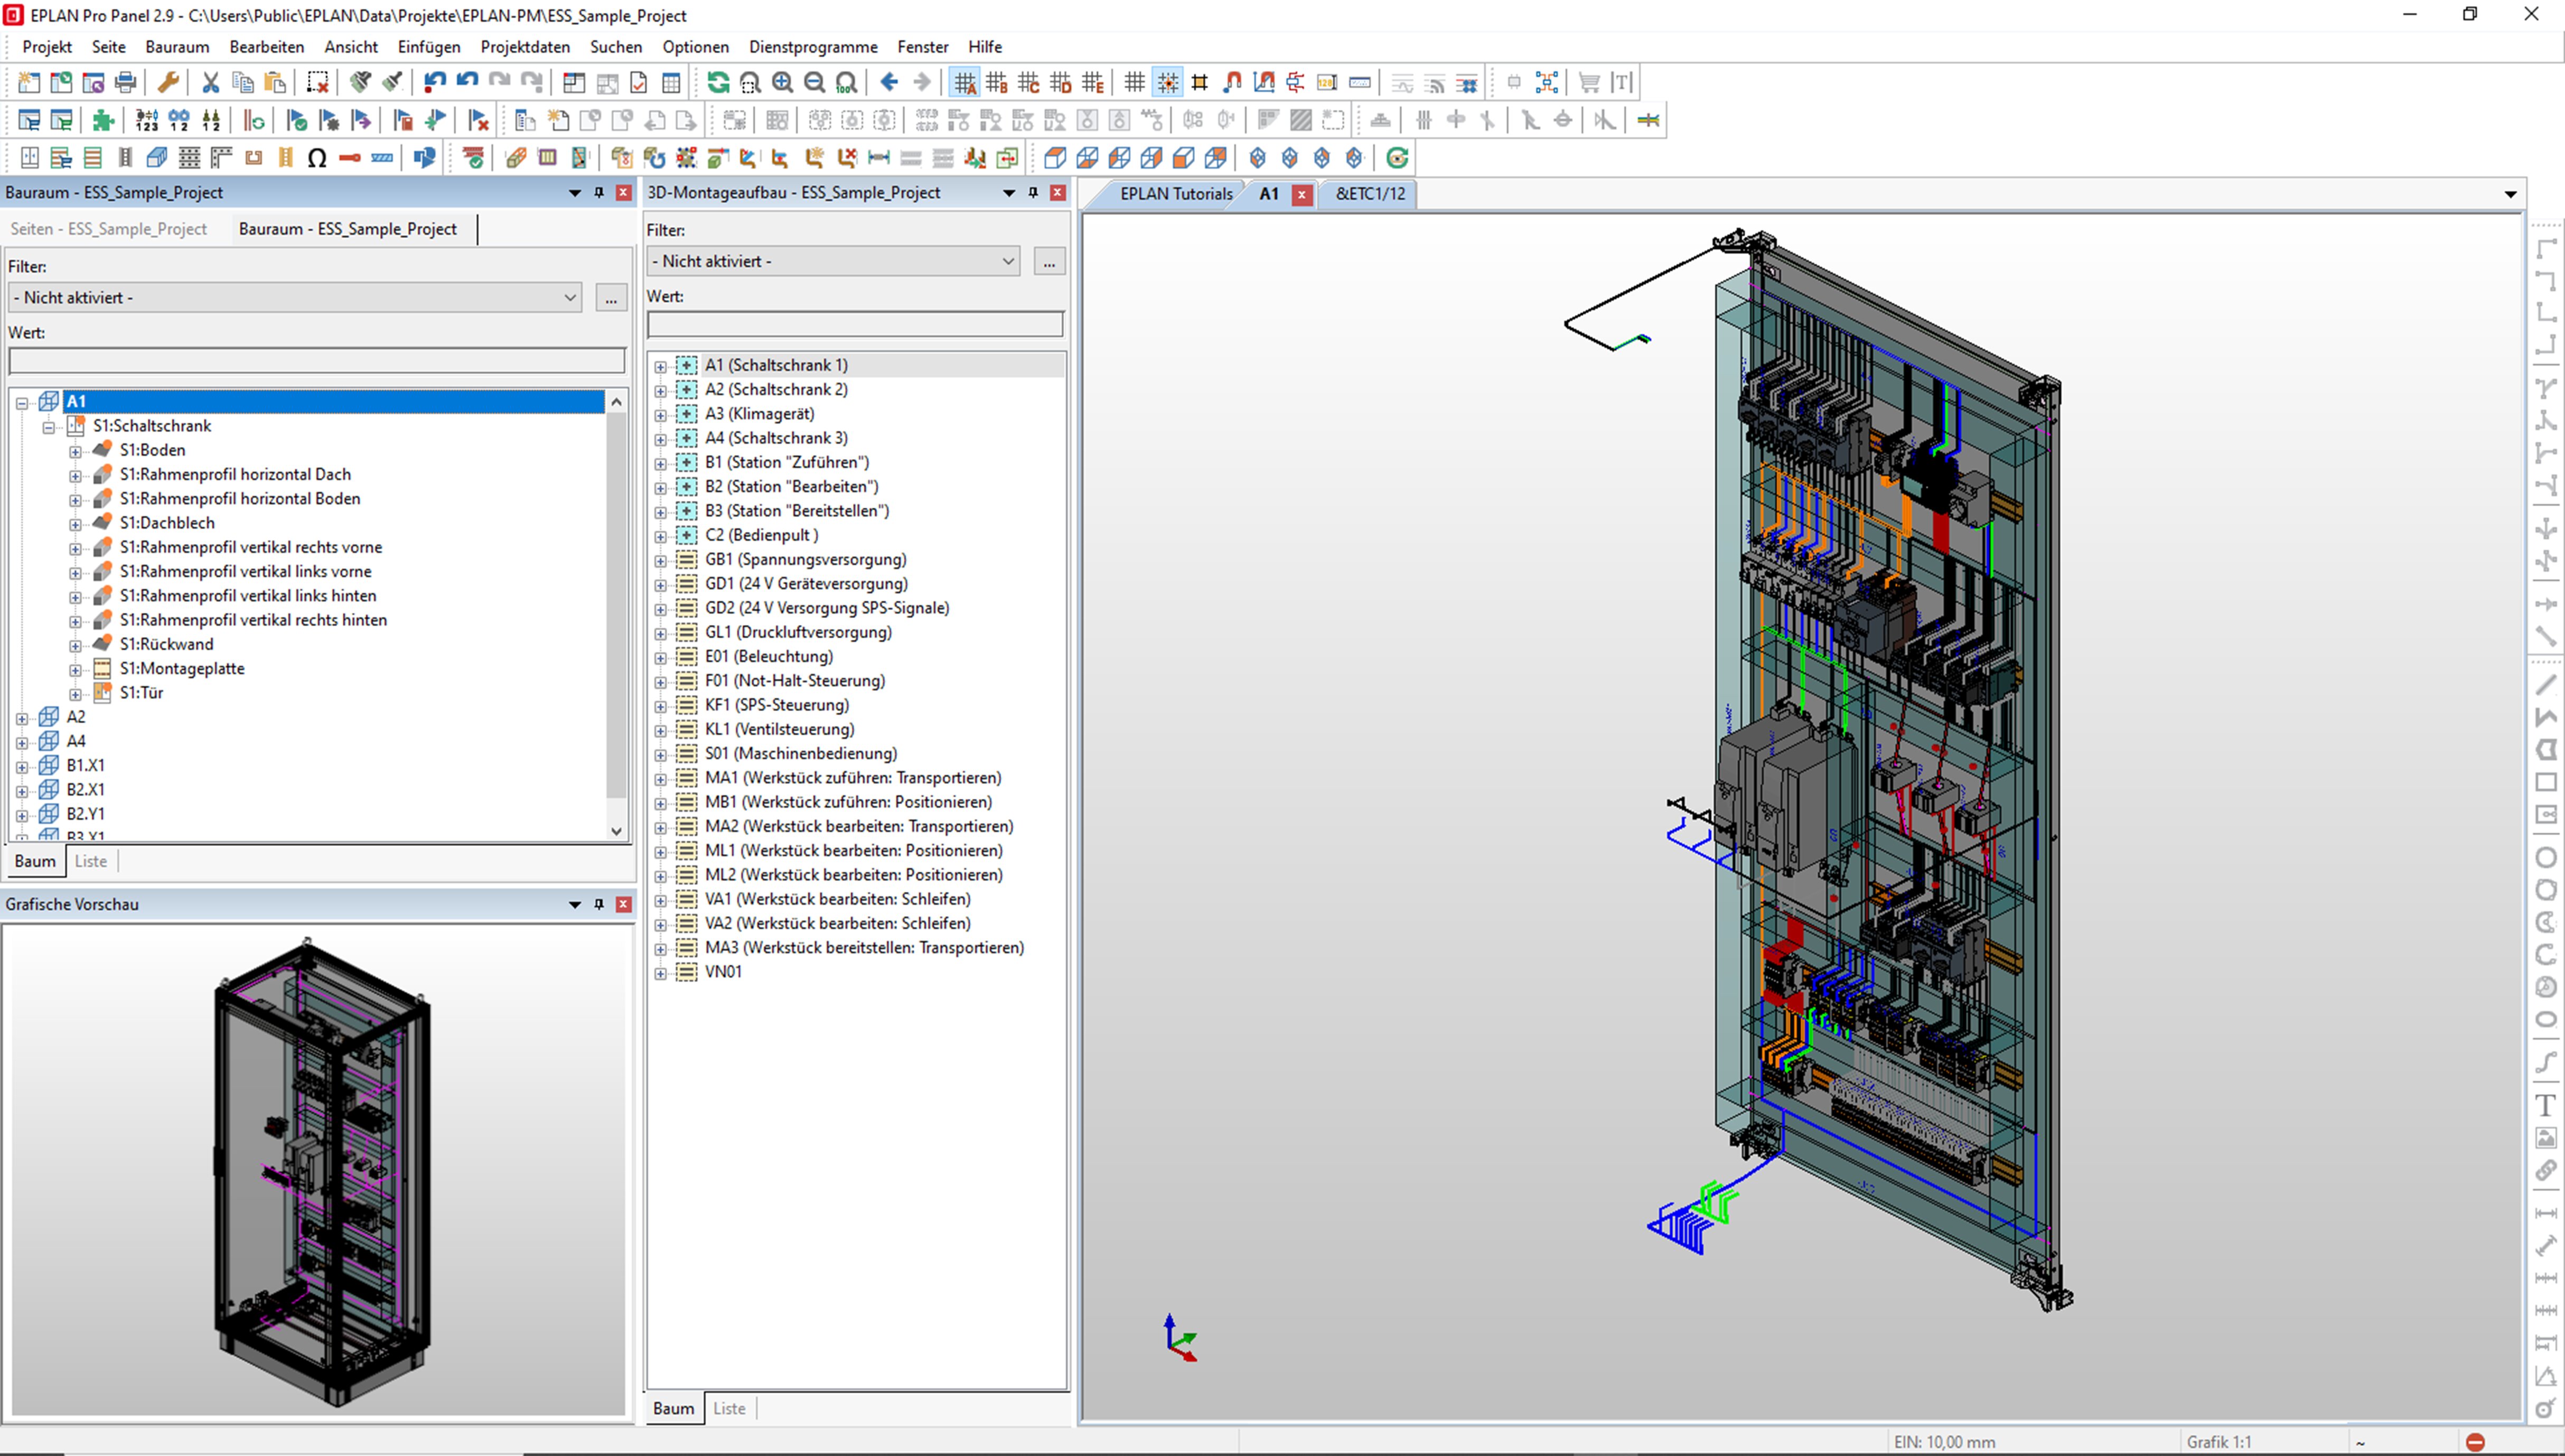Image resolution: width=2565 pixels, height=1456 pixels.
Task: Click the Undo icon
Action: (x=435, y=82)
